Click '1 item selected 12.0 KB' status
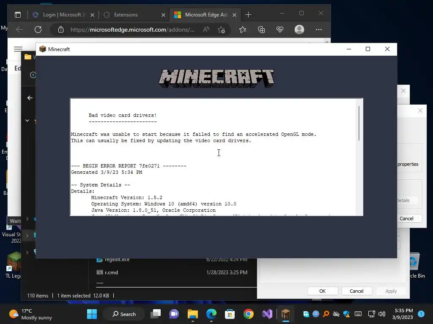Image resolution: width=433 pixels, height=324 pixels. [83, 296]
